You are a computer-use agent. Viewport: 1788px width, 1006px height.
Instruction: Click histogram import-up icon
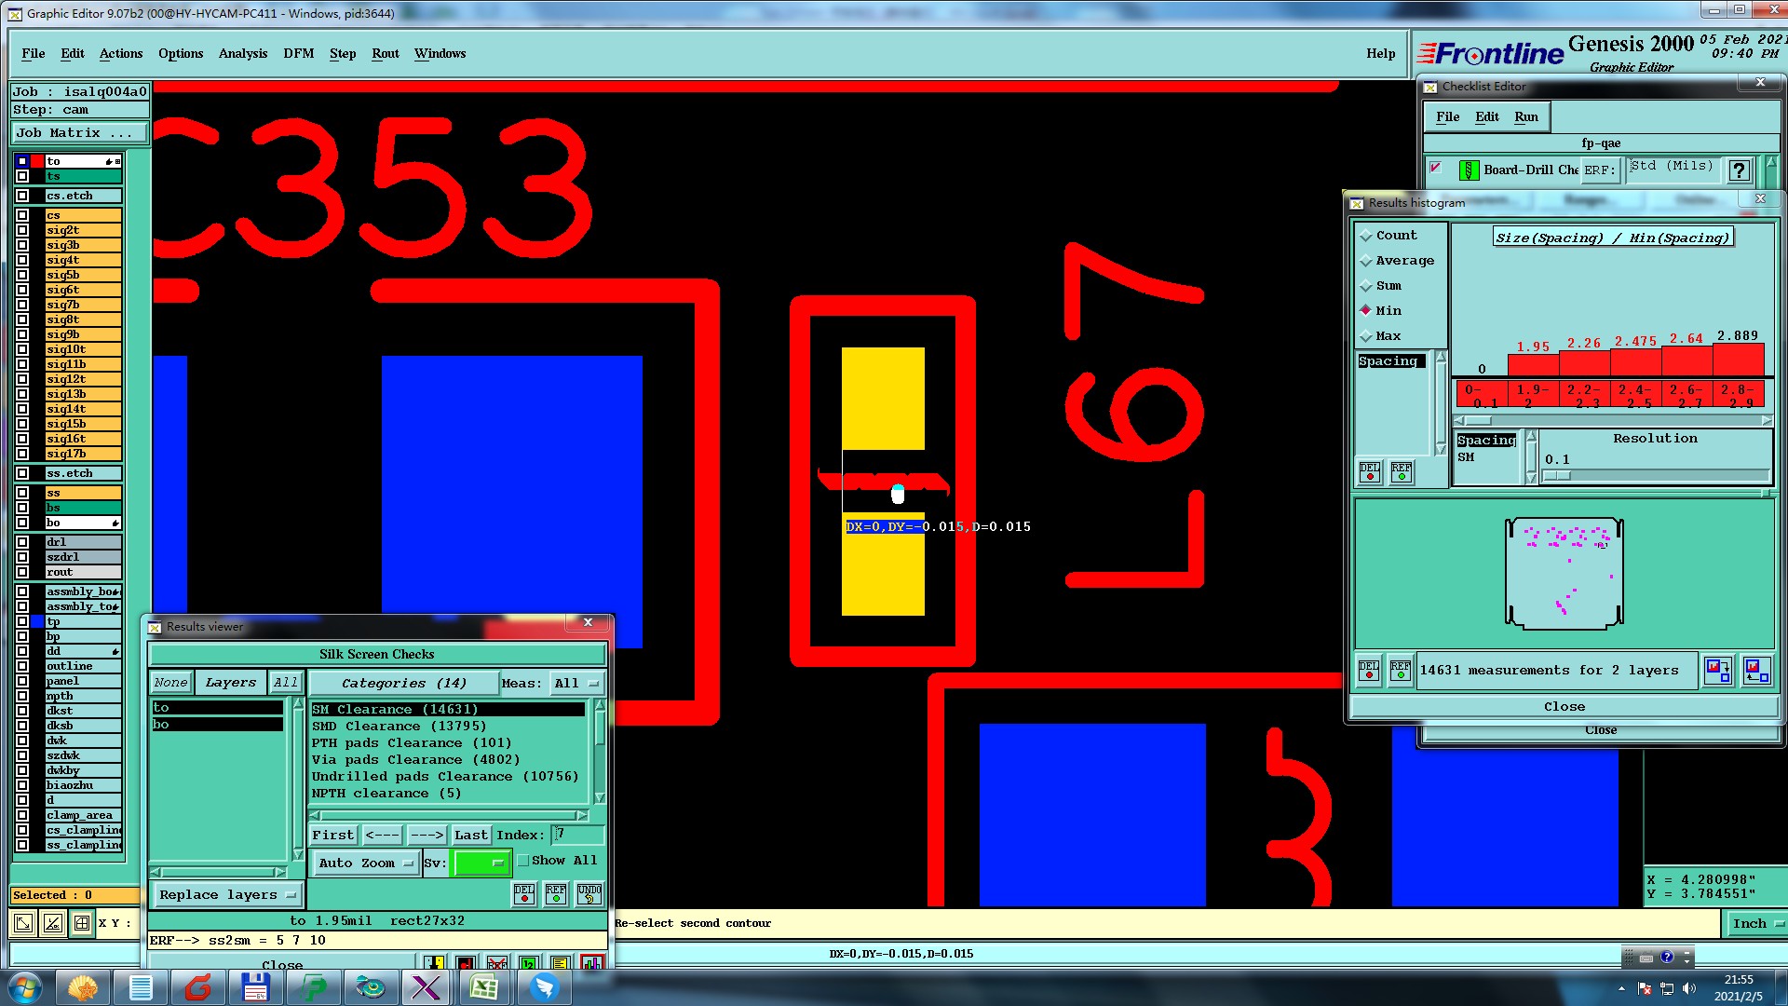(x=1756, y=670)
